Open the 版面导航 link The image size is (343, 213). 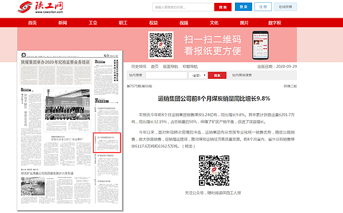click(170, 67)
